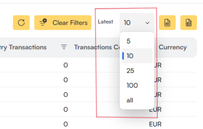203x129 pixels.
Task: Open the Latest count dropdown
Action: (137, 23)
